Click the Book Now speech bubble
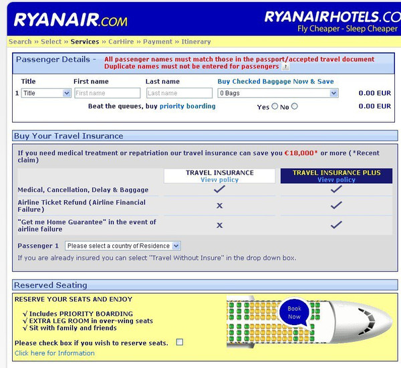Viewport: 401px width, 368px height. (294, 312)
